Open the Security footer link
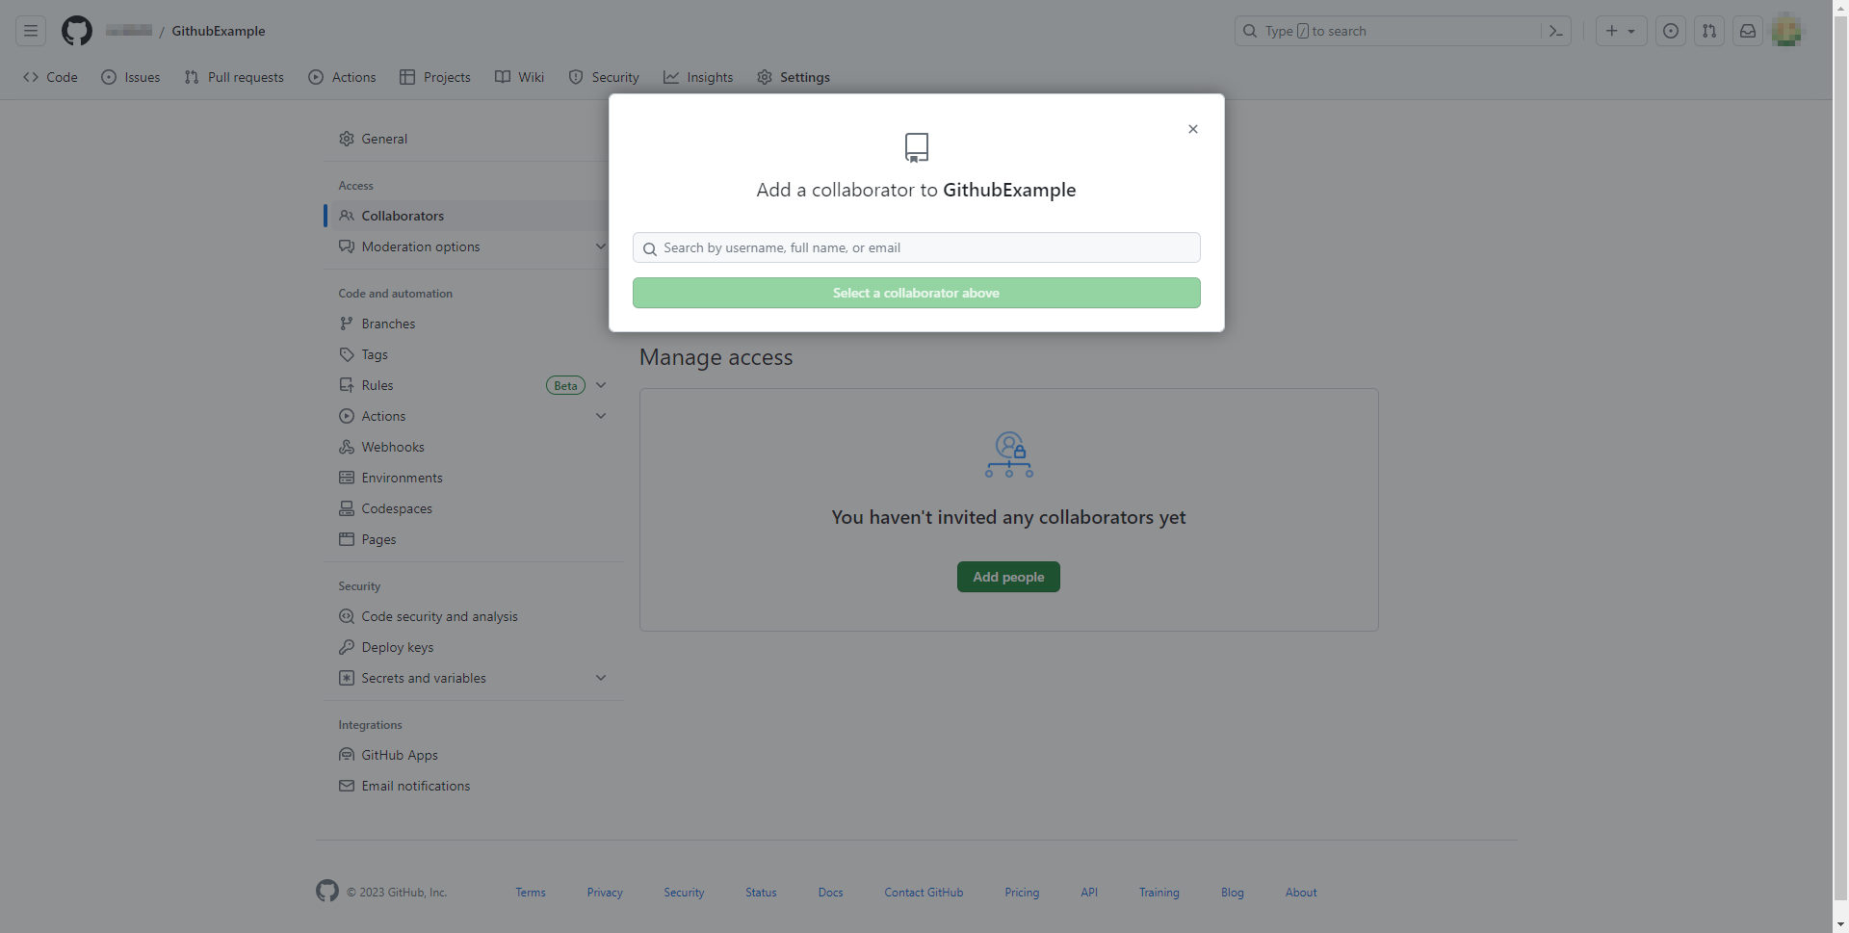The width and height of the screenshot is (1849, 933). [x=684, y=893]
